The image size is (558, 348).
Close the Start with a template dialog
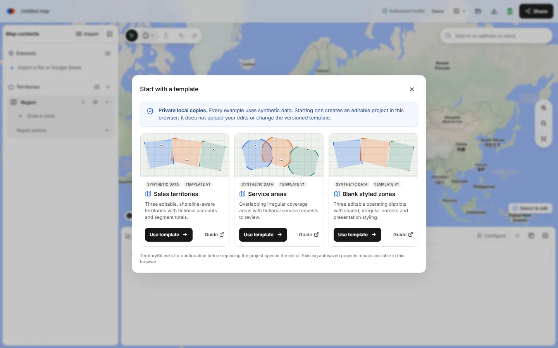point(412,89)
